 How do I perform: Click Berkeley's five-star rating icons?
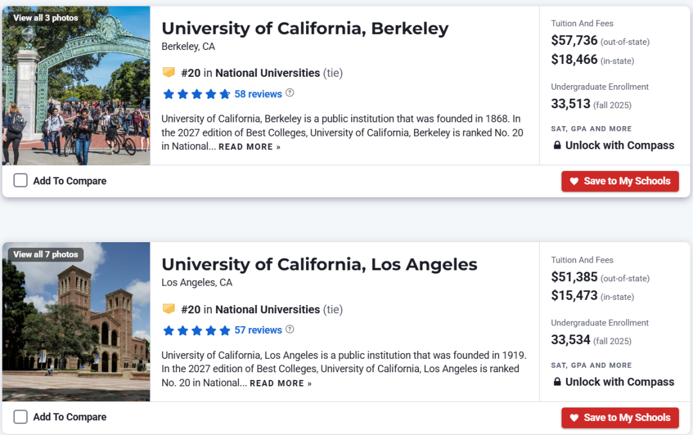(197, 94)
